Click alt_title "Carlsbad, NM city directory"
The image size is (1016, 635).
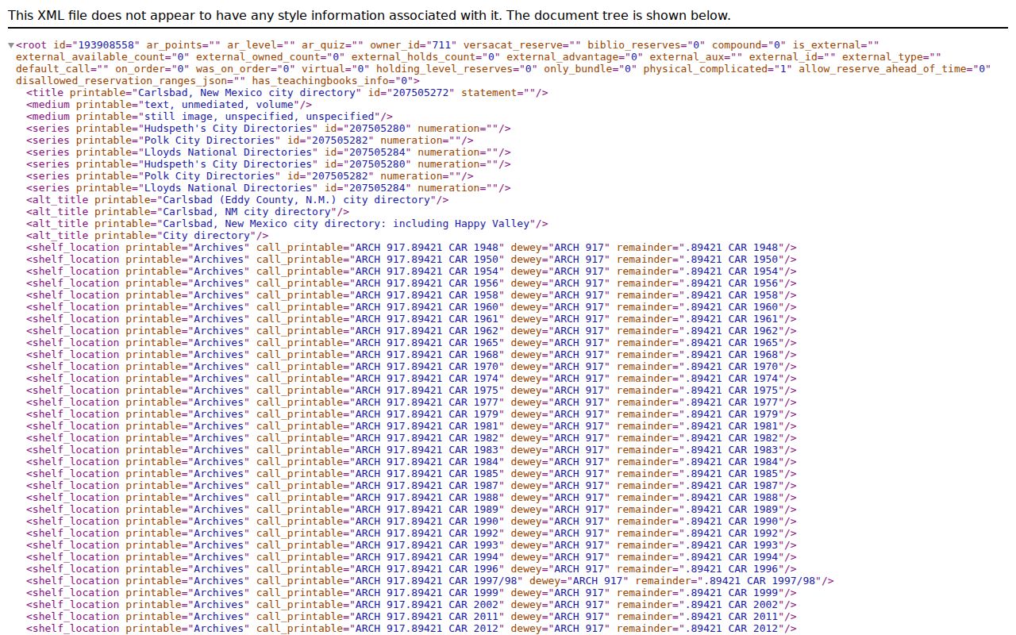187,212
